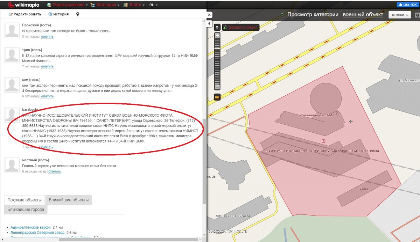Click the трип (гость) username
This screenshot has width=420, height=242.
point(32,50)
